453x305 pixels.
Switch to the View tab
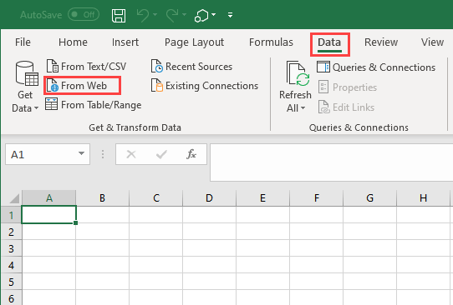[432, 42]
